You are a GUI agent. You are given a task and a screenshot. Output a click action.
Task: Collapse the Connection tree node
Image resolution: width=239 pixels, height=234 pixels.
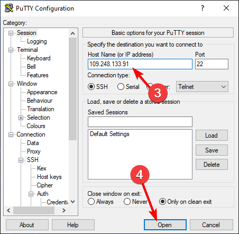click(x=11, y=134)
